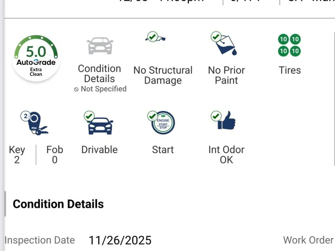The width and height of the screenshot is (335, 251).
Task: Click the Not Specified status text
Action: (100, 89)
